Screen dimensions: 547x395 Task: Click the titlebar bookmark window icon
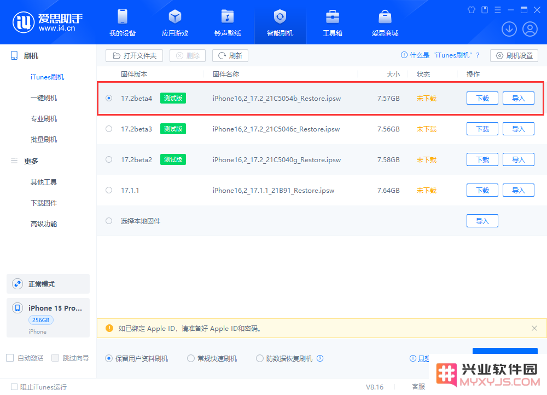485,10
